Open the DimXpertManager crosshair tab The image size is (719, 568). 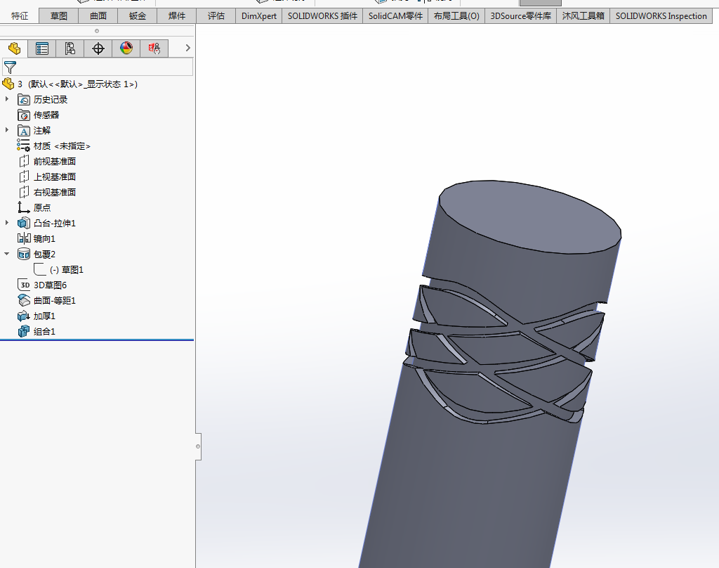coord(98,49)
